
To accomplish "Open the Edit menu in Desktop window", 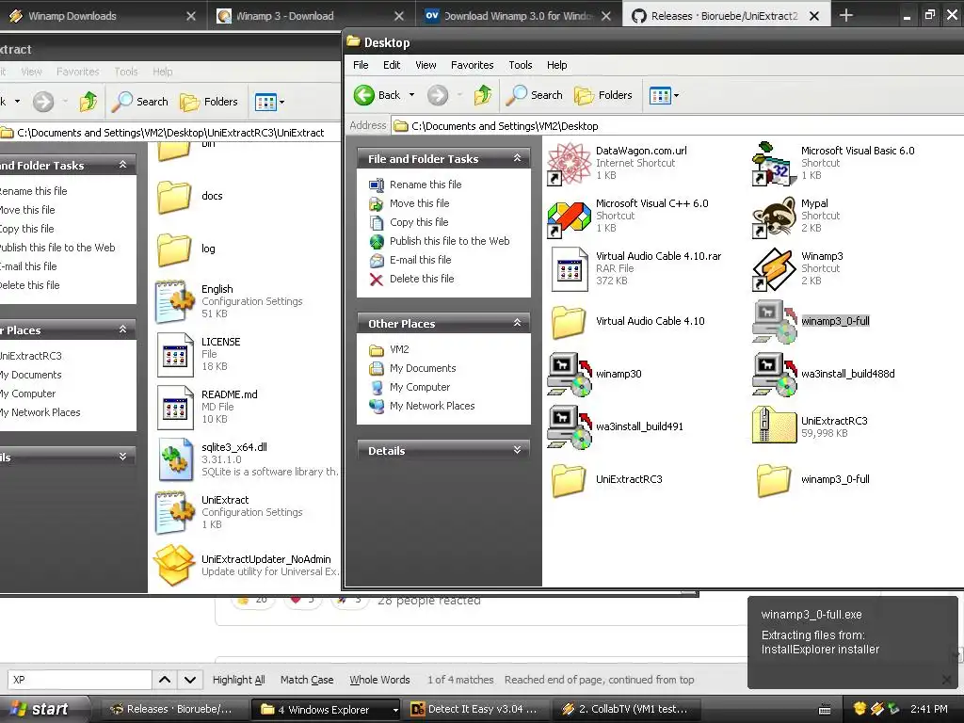I will (392, 65).
